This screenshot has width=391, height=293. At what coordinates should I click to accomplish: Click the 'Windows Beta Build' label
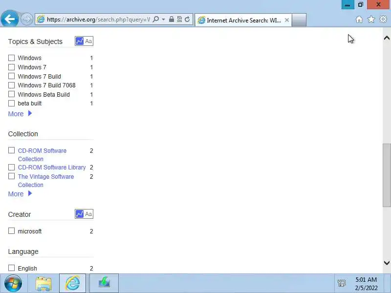pyautogui.click(x=44, y=94)
